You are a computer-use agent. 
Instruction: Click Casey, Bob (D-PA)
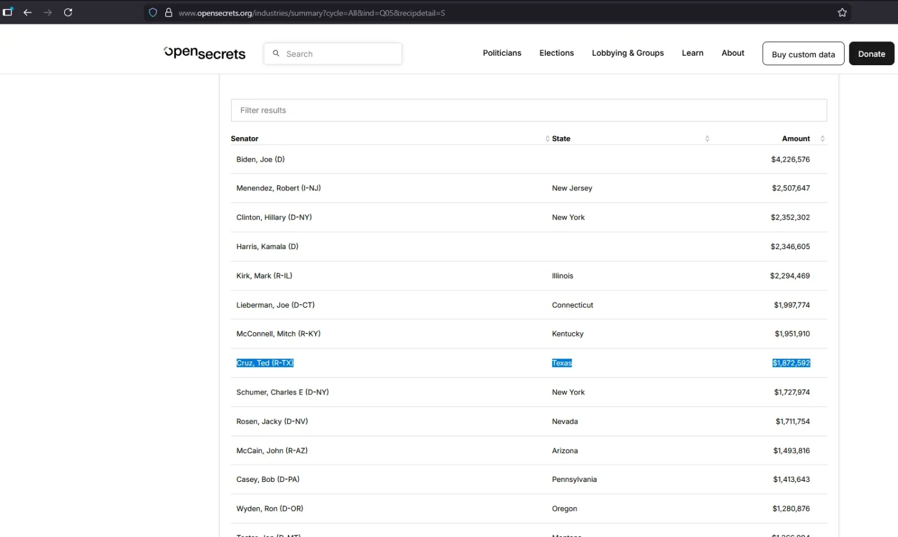click(268, 480)
